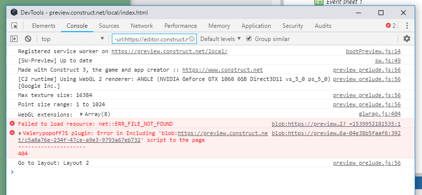Screen dimensions: 422x195
Task: Click the 'Max texture size: 16384' message
Action: point(55,95)
